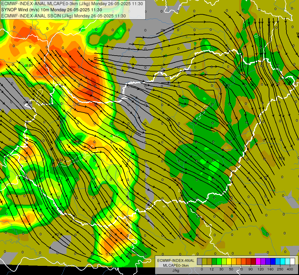Click the legend scale value 400
The height and width of the screenshot is (275, 299).
click(x=290, y=269)
